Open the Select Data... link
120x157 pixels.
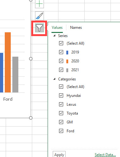[105, 155]
